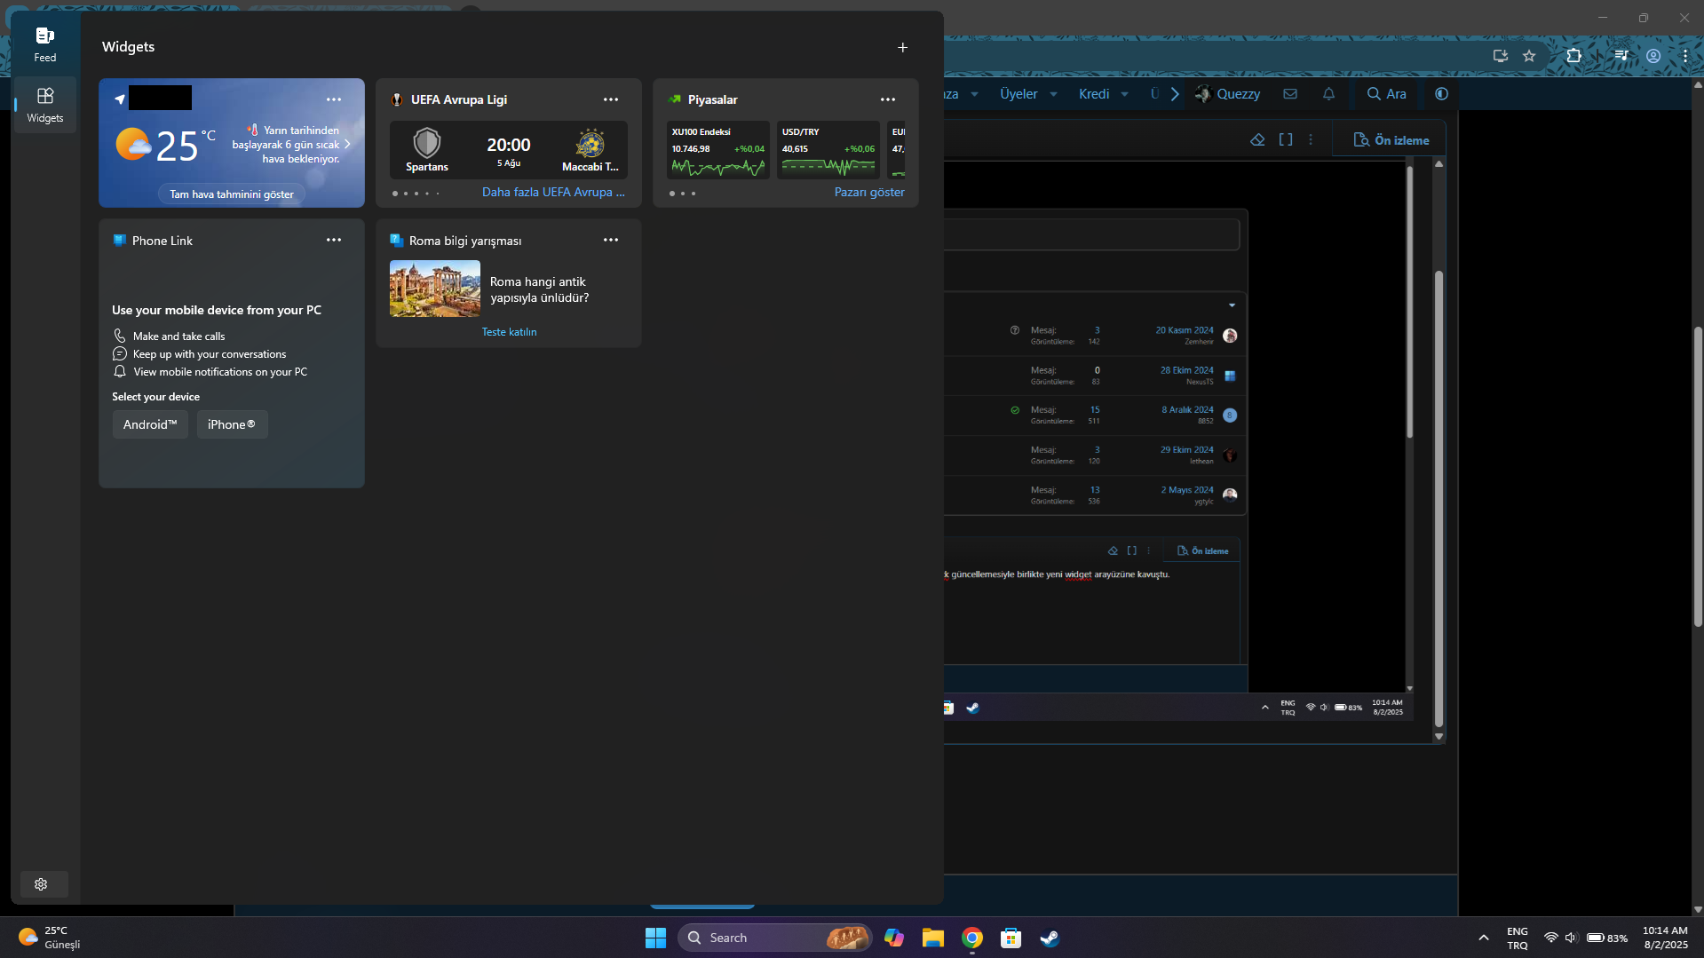Open Steam from the taskbar
Image resolution: width=1704 pixels, height=958 pixels.
coord(1050,938)
